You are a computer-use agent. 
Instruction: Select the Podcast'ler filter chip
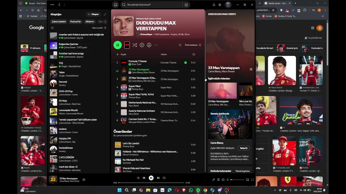click(75, 22)
